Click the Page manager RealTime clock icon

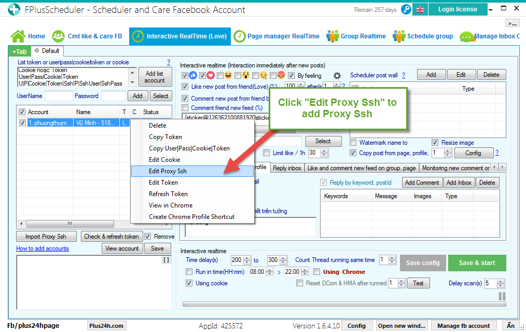pyautogui.click(x=240, y=36)
